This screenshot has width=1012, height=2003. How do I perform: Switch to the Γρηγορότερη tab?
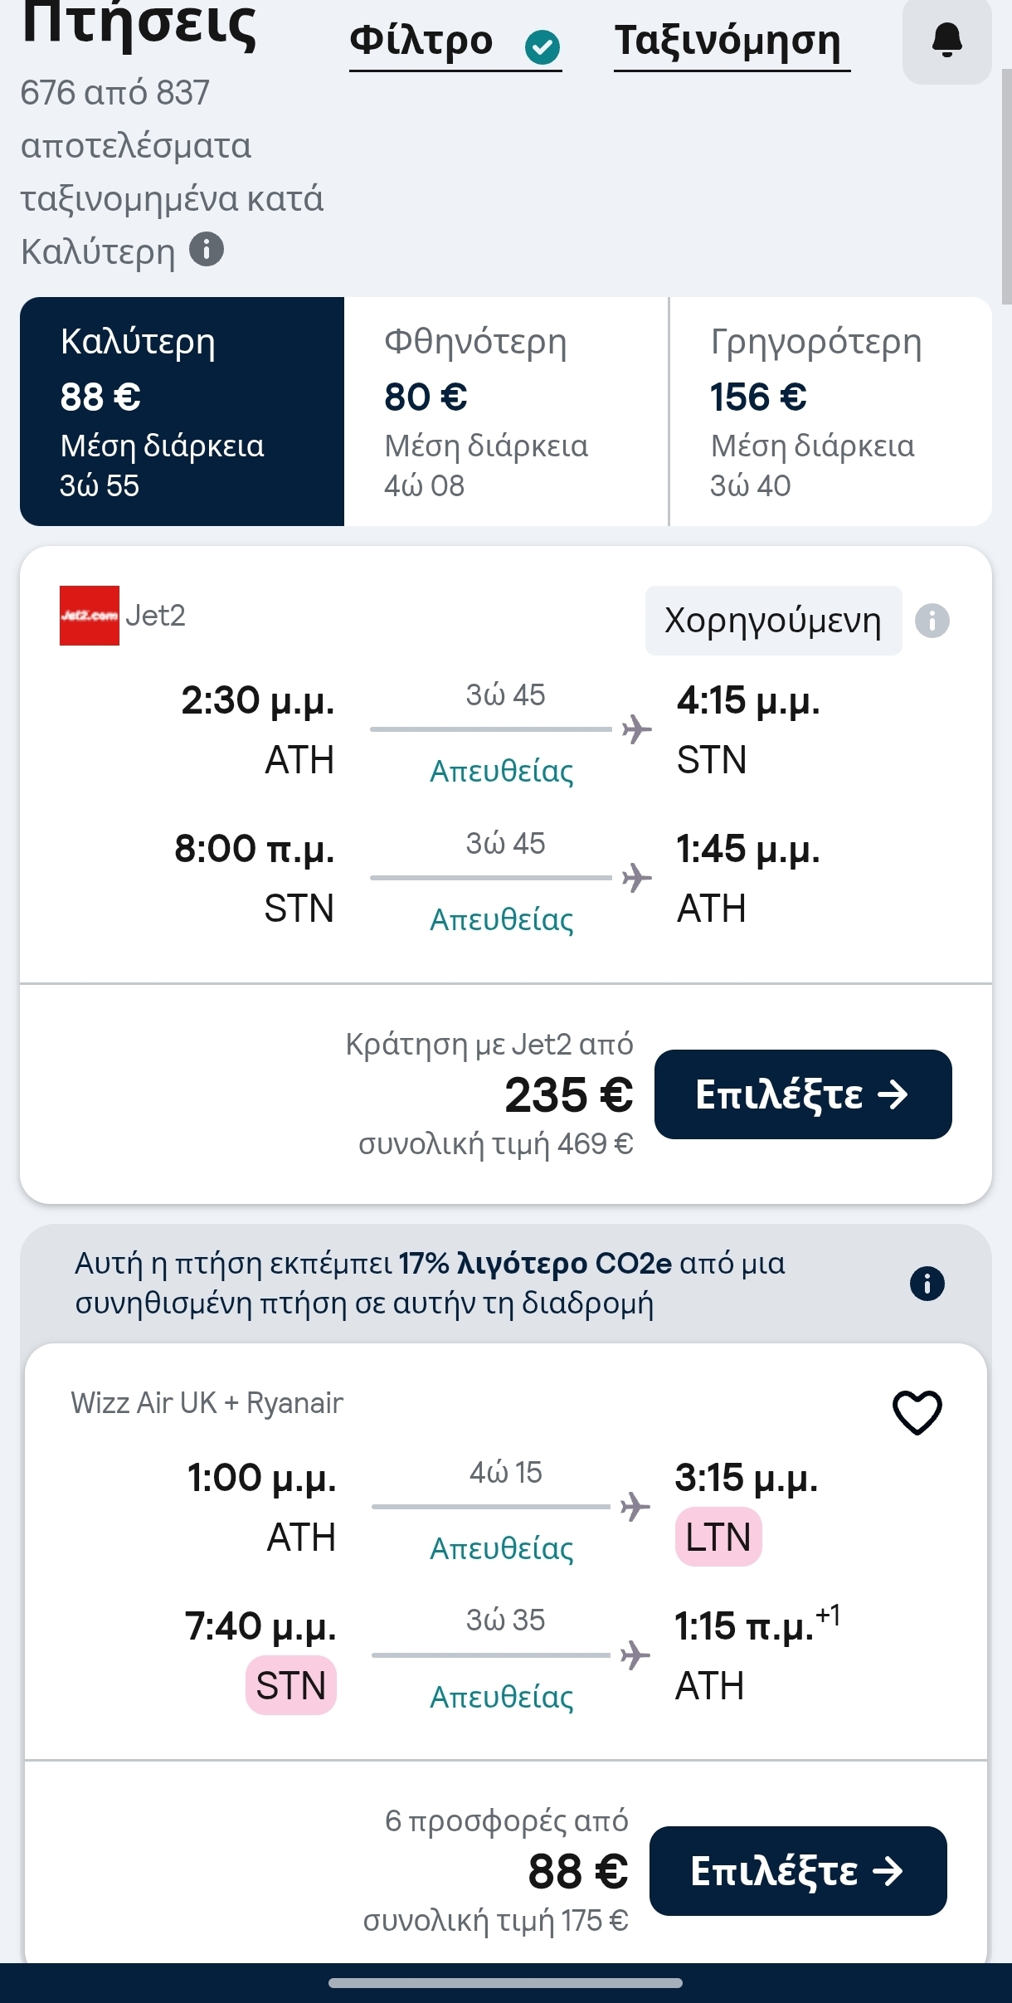(x=830, y=412)
